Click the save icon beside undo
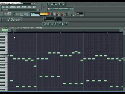This screenshot has height=94, width=125. [48, 24]
